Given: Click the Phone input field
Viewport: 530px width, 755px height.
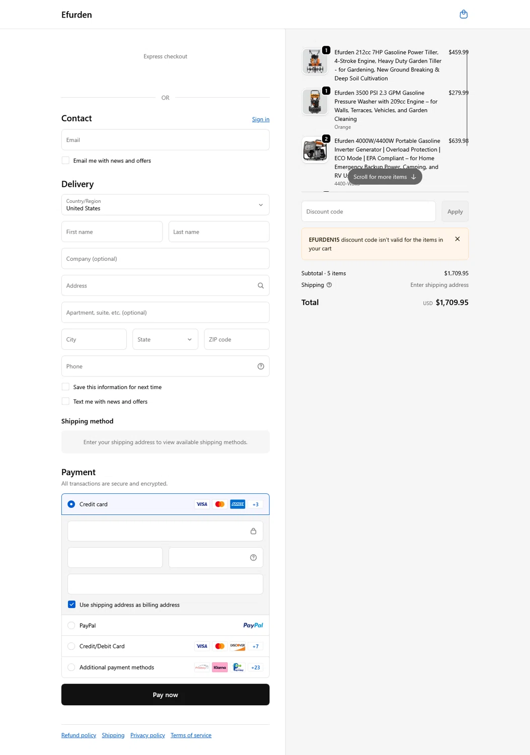Looking at the screenshot, I should [165, 366].
